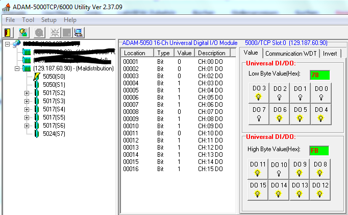Expand the 5017(S2) module node
Image resolution: width=348 pixels, height=215 pixels.
tap(27, 93)
